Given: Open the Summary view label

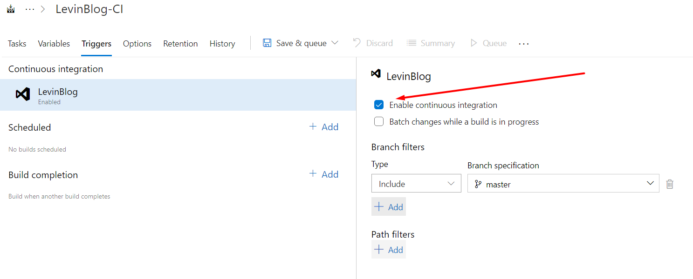Looking at the screenshot, I should [x=438, y=43].
